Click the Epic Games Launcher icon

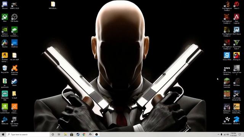point(14,121)
